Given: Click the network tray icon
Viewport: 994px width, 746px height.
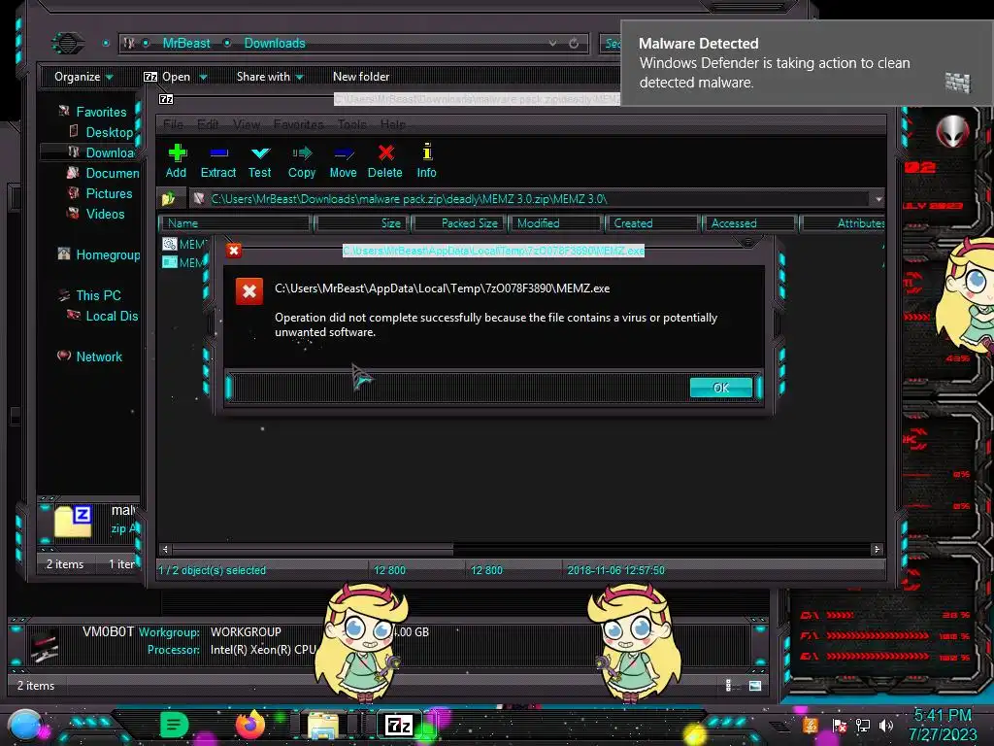Looking at the screenshot, I should click(x=863, y=726).
